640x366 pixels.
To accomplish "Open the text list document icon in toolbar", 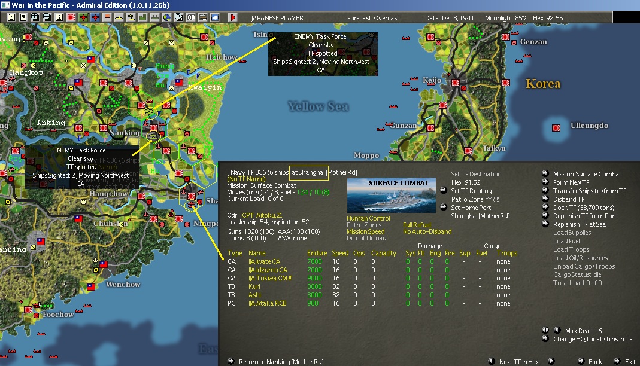I will click(x=23, y=17).
